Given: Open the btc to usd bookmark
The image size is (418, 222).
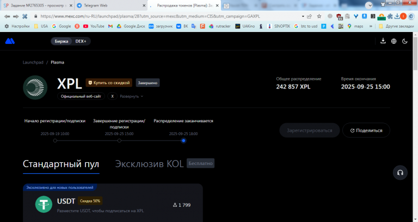Looking at the screenshot, I should 306,26.
